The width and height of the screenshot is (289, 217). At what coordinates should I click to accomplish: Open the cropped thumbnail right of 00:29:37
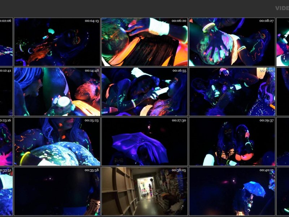click(x=283, y=141)
